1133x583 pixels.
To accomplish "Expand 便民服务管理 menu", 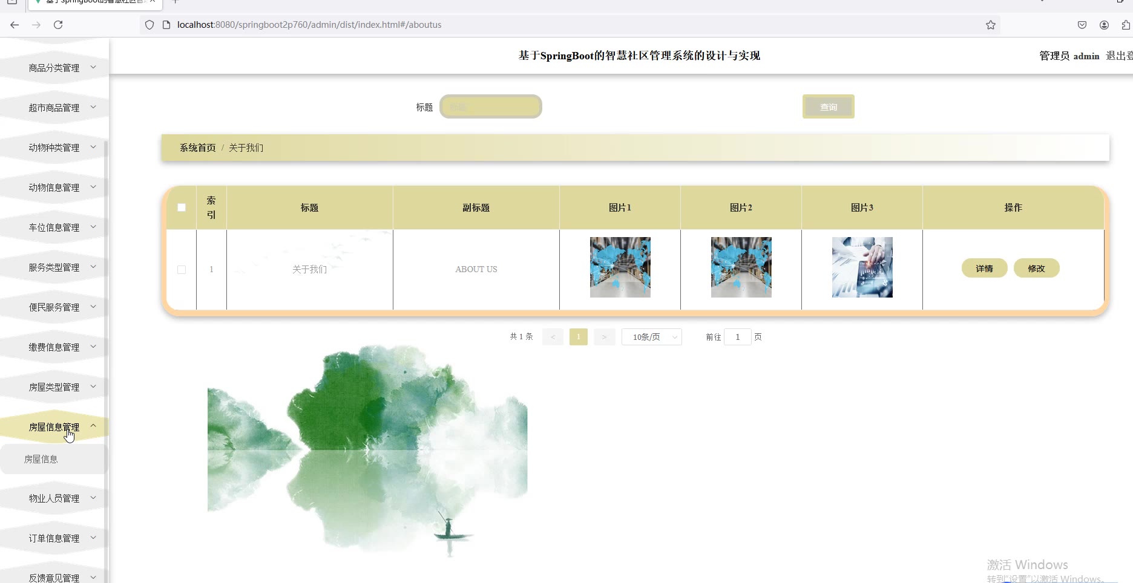I will tap(54, 307).
